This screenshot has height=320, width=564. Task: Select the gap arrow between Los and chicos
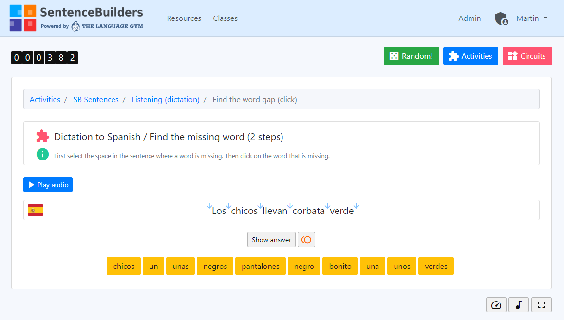pos(228,206)
